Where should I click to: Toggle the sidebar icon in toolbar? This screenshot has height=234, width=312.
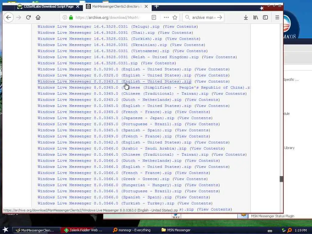click(x=265, y=17)
